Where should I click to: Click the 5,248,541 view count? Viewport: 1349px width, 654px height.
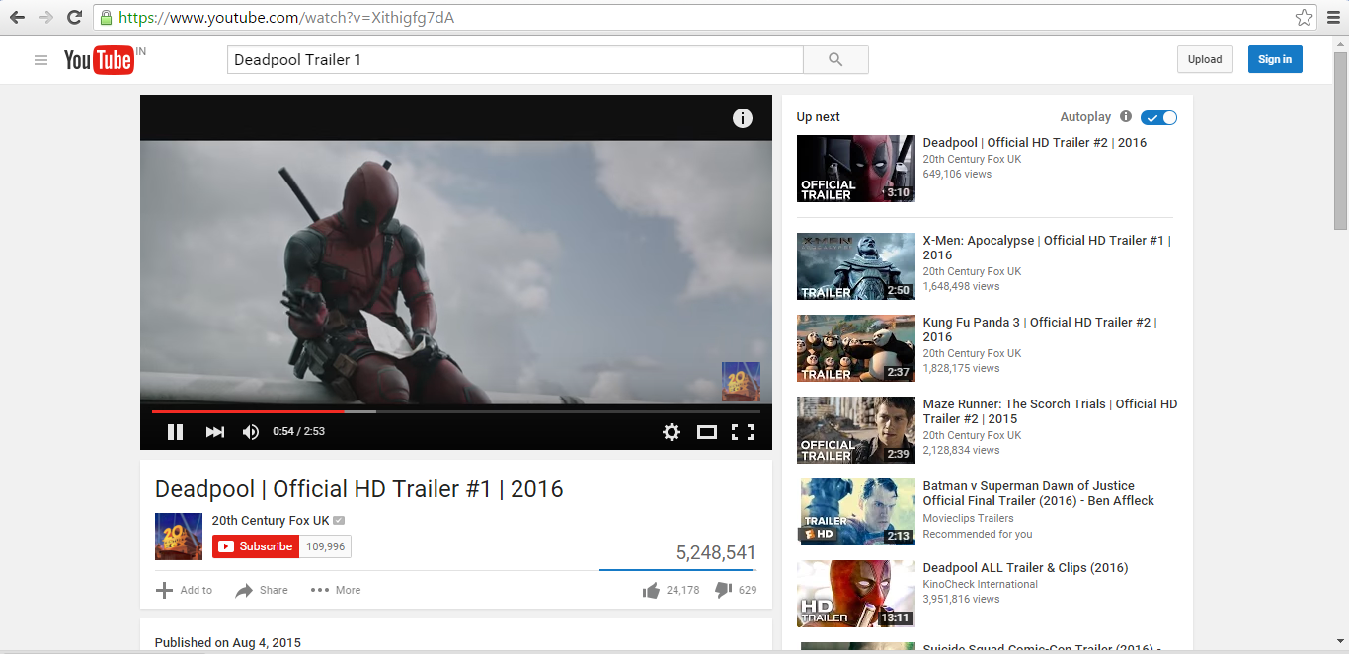[716, 553]
